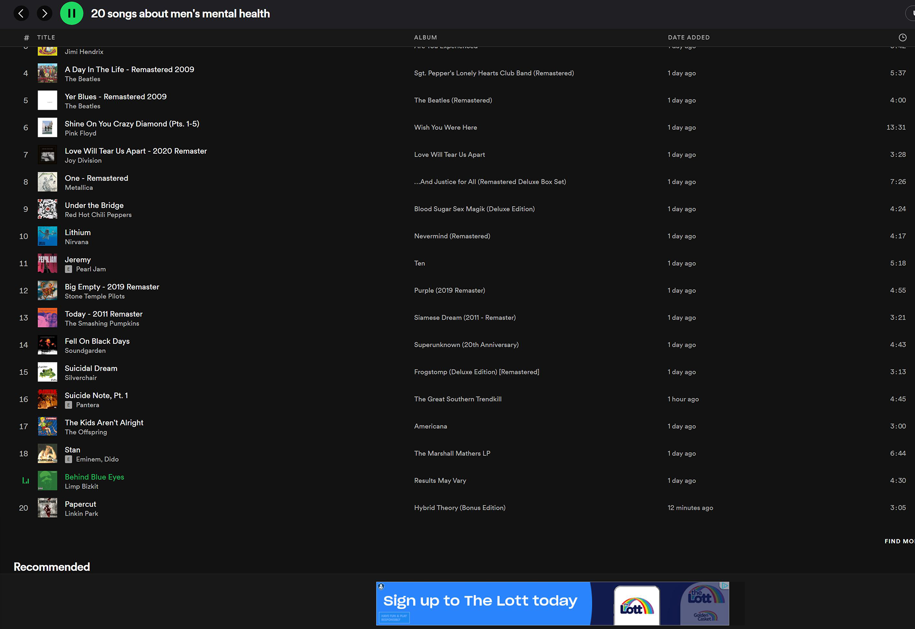915x629 pixels.
Task: Select Hybrid Theory cover beside Papercut
Action: (x=47, y=508)
